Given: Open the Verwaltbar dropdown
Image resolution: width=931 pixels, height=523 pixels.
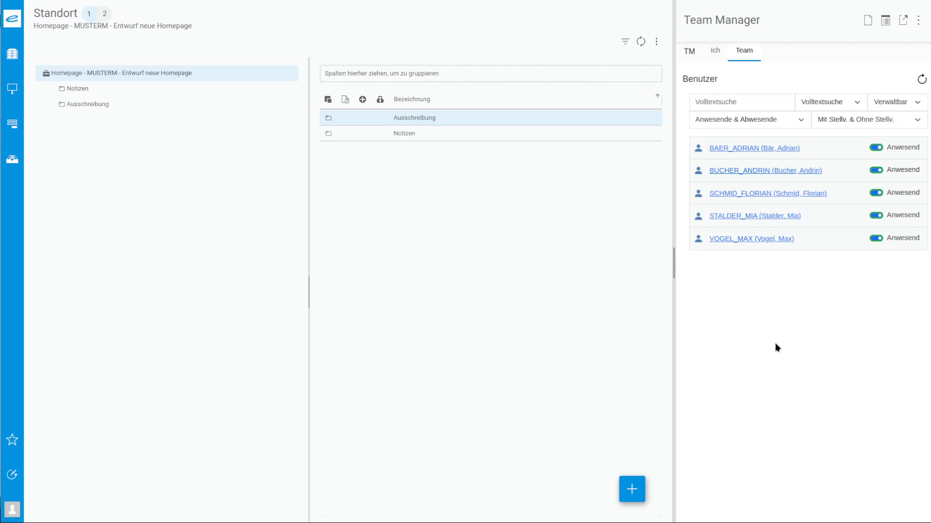Looking at the screenshot, I should [x=898, y=102].
